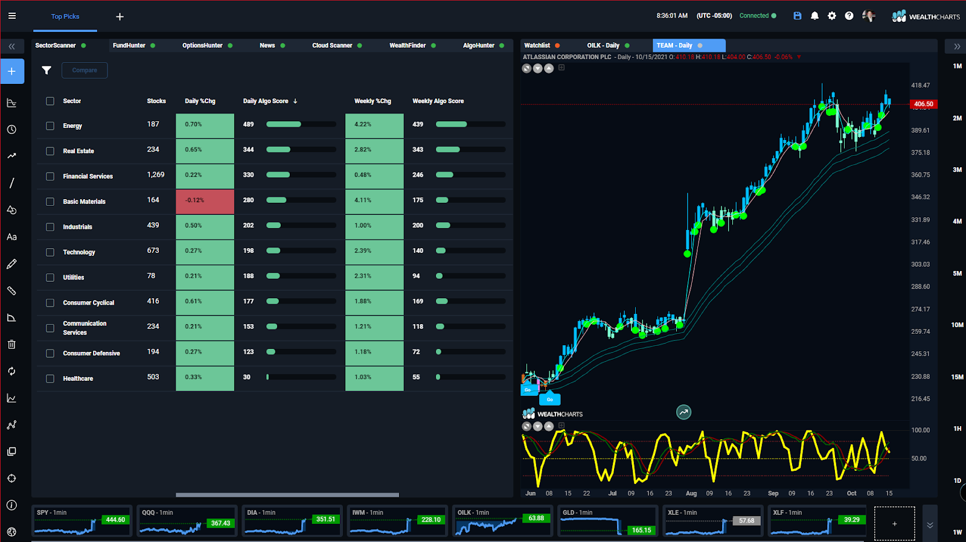Select the pencil drawing tool
The image size is (966, 542).
pyautogui.click(x=11, y=264)
